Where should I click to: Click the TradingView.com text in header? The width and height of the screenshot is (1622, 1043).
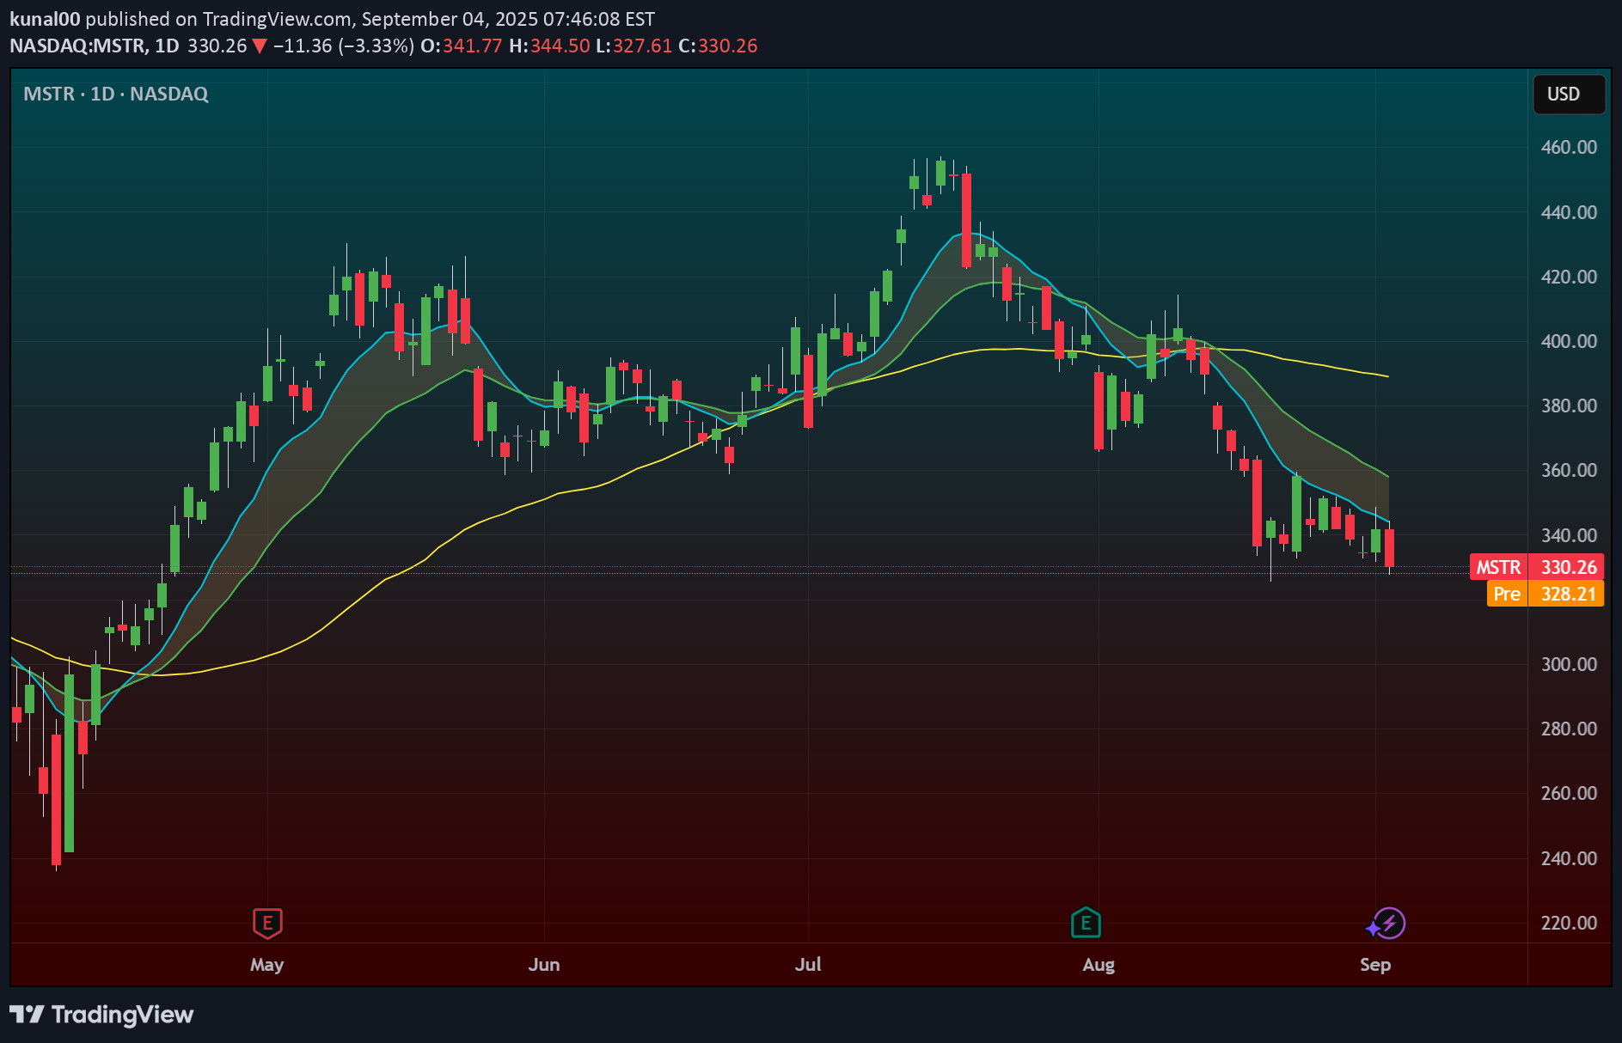coord(277,19)
